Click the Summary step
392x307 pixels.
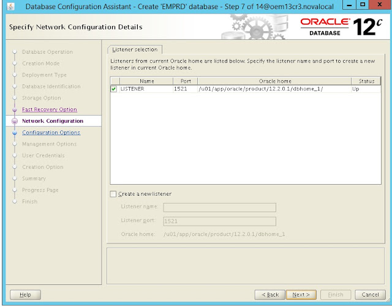coord(34,179)
